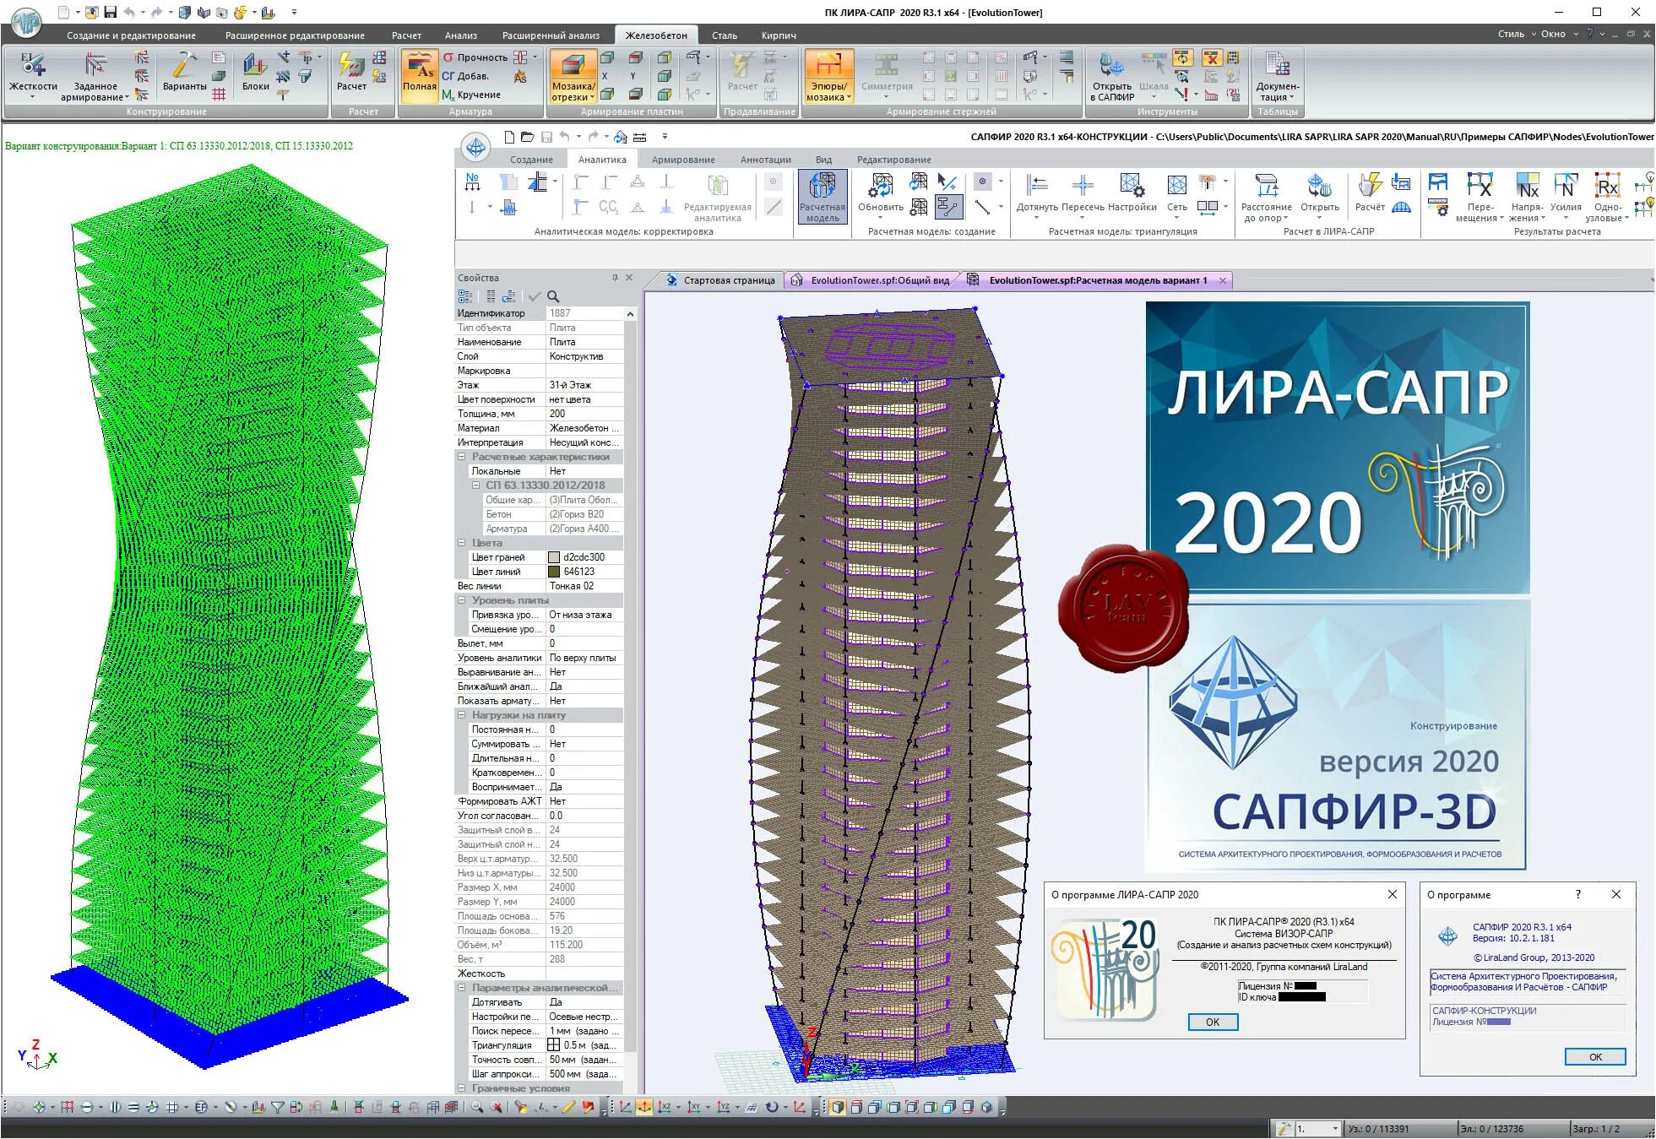Open Варианты hammer icon
The height and width of the screenshot is (1139, 1656).
(x=184, y=65)
